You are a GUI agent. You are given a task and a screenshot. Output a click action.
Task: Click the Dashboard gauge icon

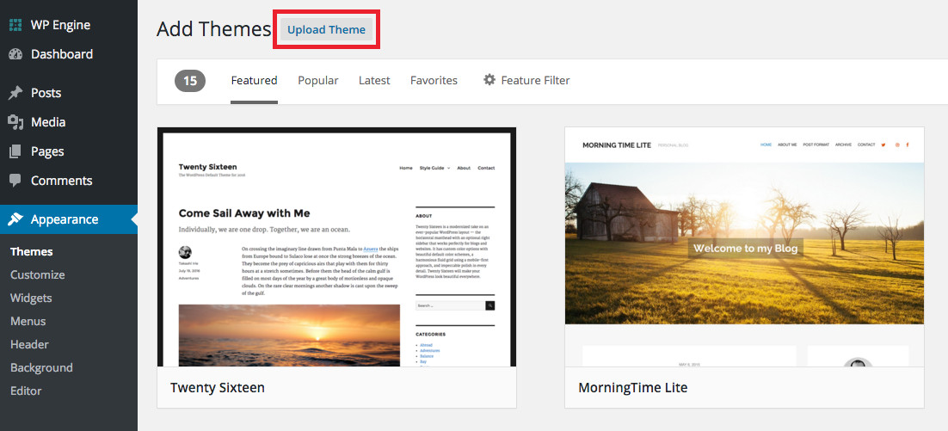(x=15, y=54)
